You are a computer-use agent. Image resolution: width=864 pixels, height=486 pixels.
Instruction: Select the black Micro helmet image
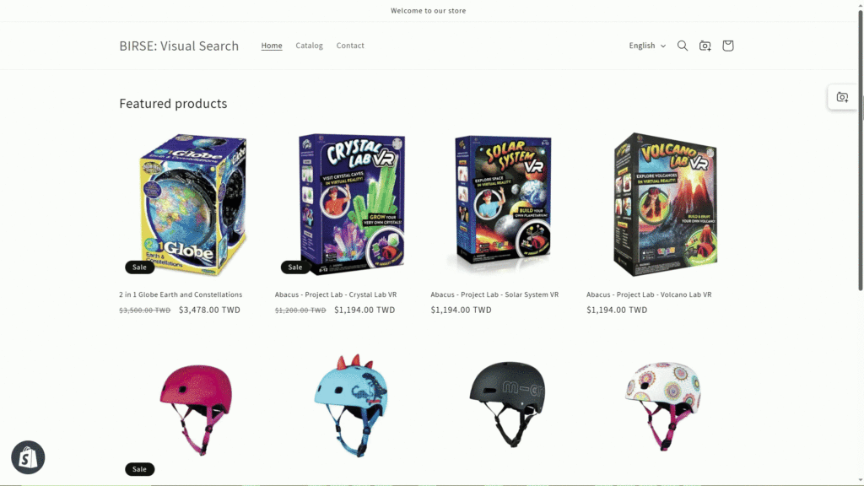coord(507,404)
